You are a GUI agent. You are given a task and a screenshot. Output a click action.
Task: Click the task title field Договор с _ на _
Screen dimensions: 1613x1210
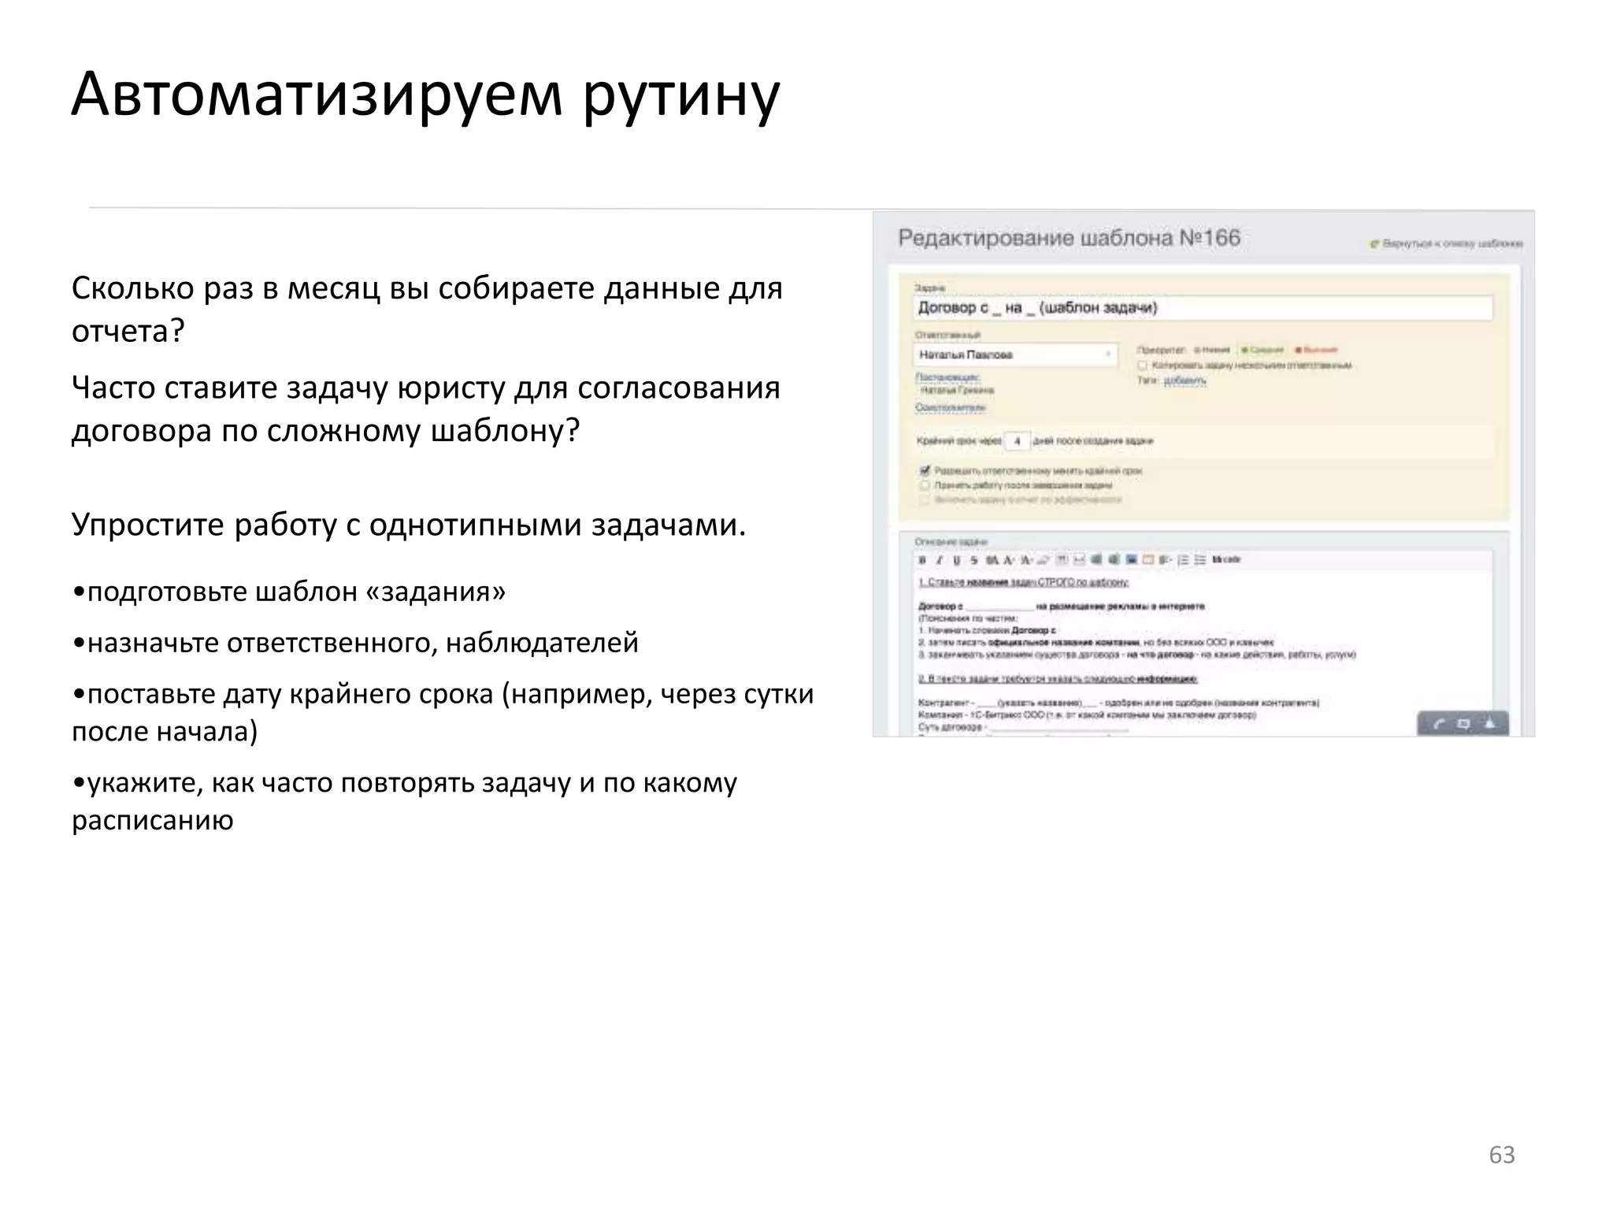1203,308
